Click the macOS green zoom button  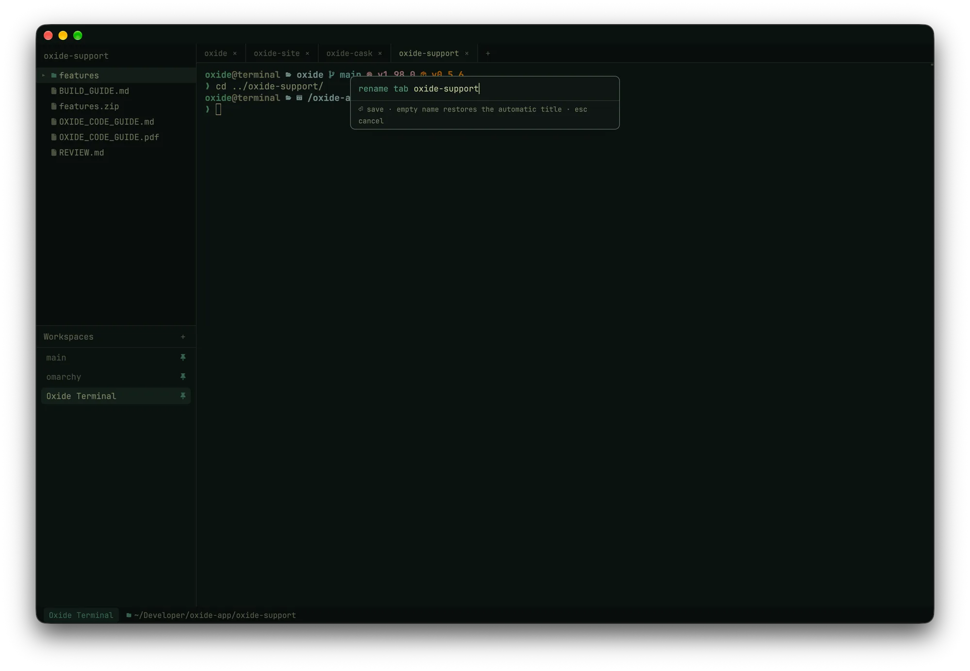pos(78,35)
